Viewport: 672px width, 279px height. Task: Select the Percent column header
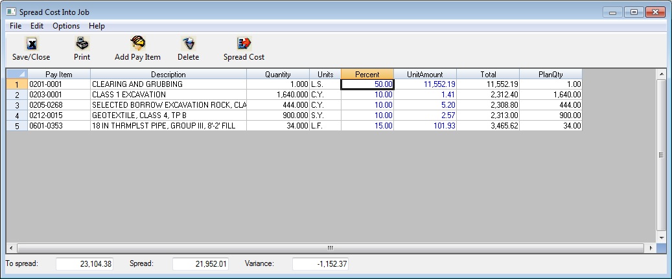point(367,74)
